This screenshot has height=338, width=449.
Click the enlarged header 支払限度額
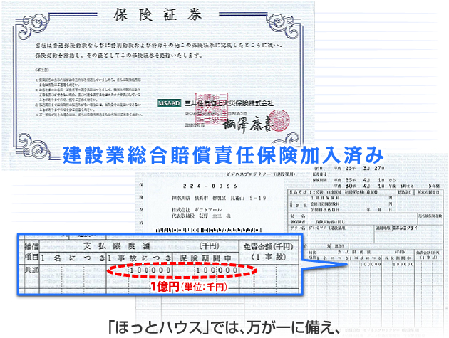coord(117,246)
